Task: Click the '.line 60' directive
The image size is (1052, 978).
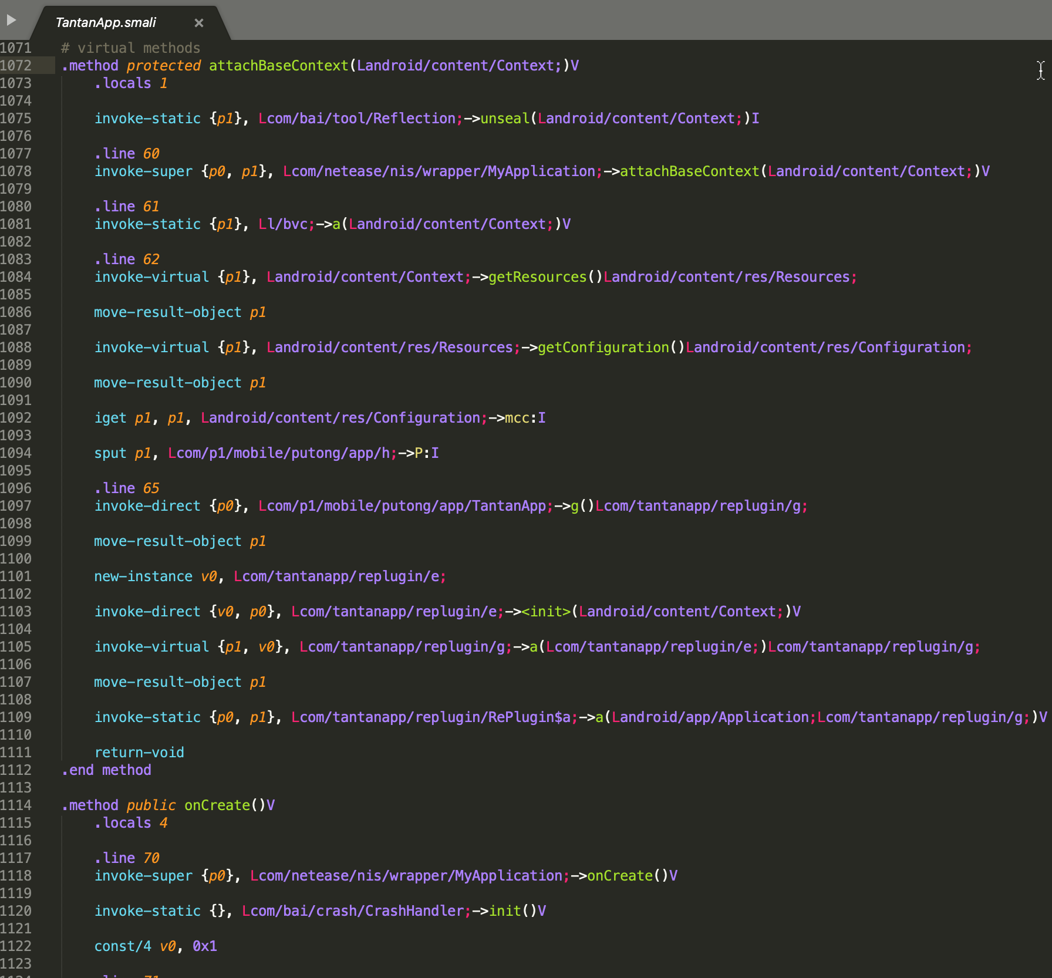Action: 127,153
